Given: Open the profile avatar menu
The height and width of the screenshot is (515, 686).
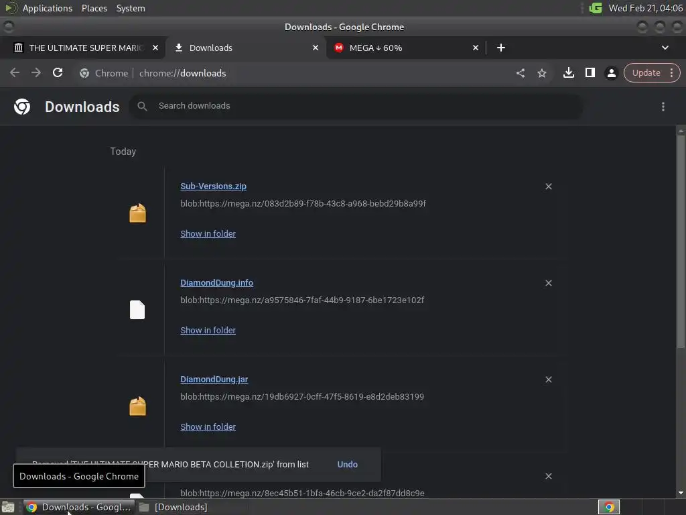Looking at the screenshot, I should coord(611,73).
